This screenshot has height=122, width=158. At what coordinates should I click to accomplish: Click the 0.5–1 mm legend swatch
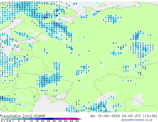point(10,119)
